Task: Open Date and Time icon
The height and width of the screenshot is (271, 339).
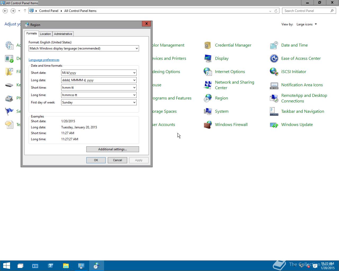Action: coord(274,45)
